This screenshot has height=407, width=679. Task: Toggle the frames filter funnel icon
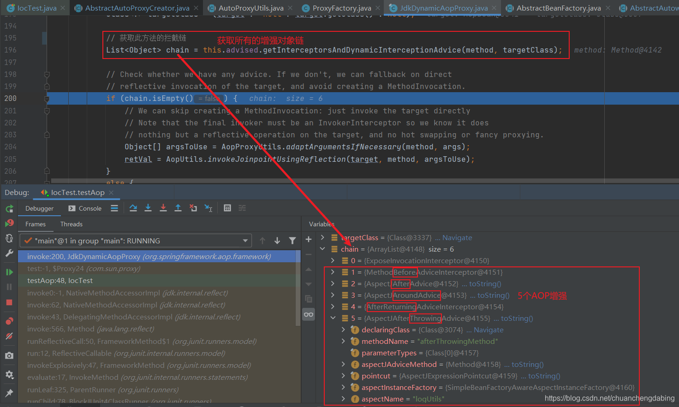click(x=292, y=241)
